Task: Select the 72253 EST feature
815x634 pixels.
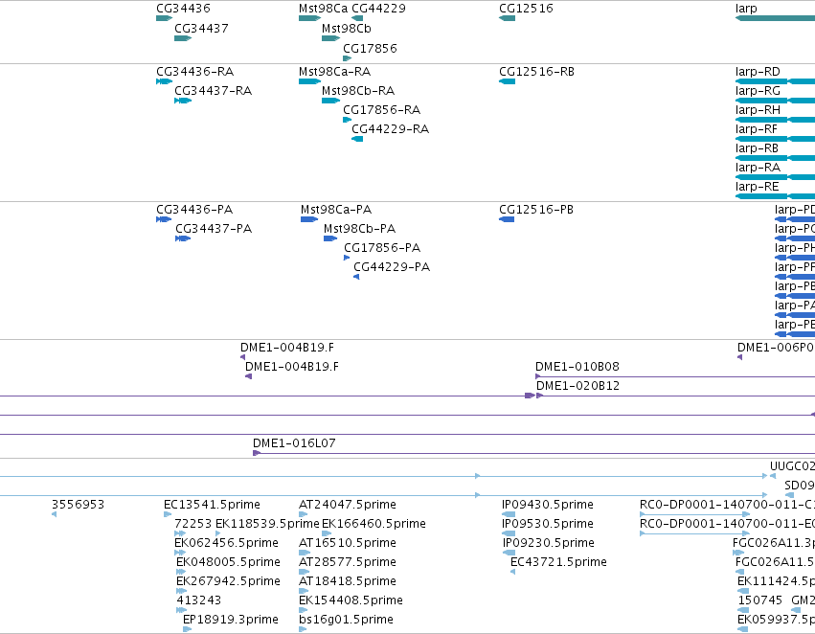Action: (180, 533)
